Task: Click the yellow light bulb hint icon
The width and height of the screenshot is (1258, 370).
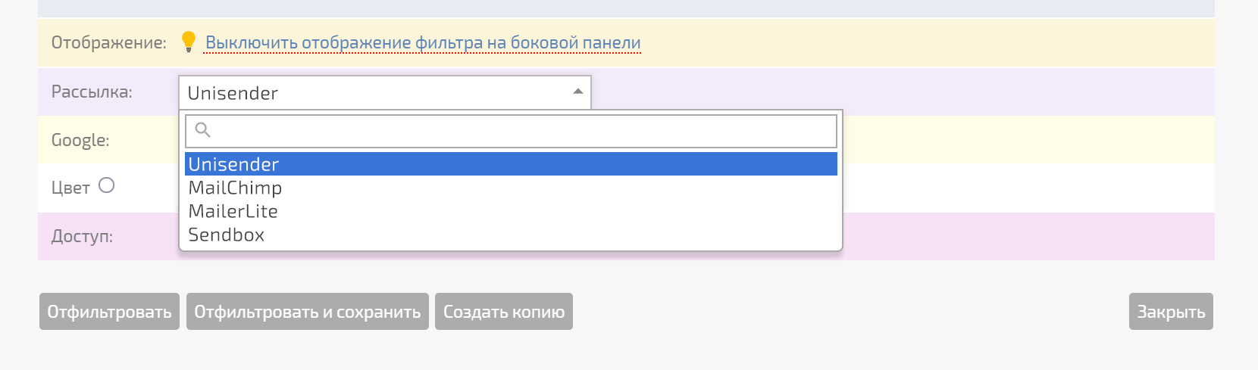Action: click(x=189, y=42)
